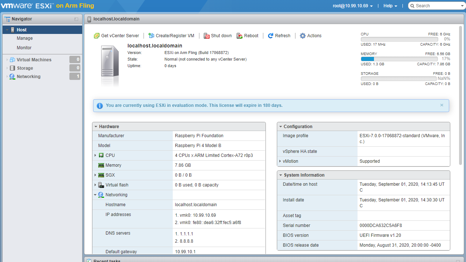The width and height of the screenshot is (466, 262).
Task: Collapse the Hardware panel
Action: [x=96, y=127]
